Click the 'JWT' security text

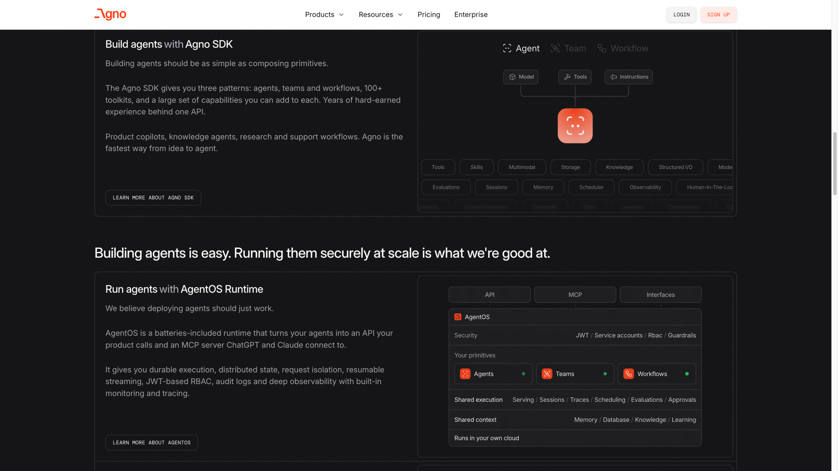[582, 336]
